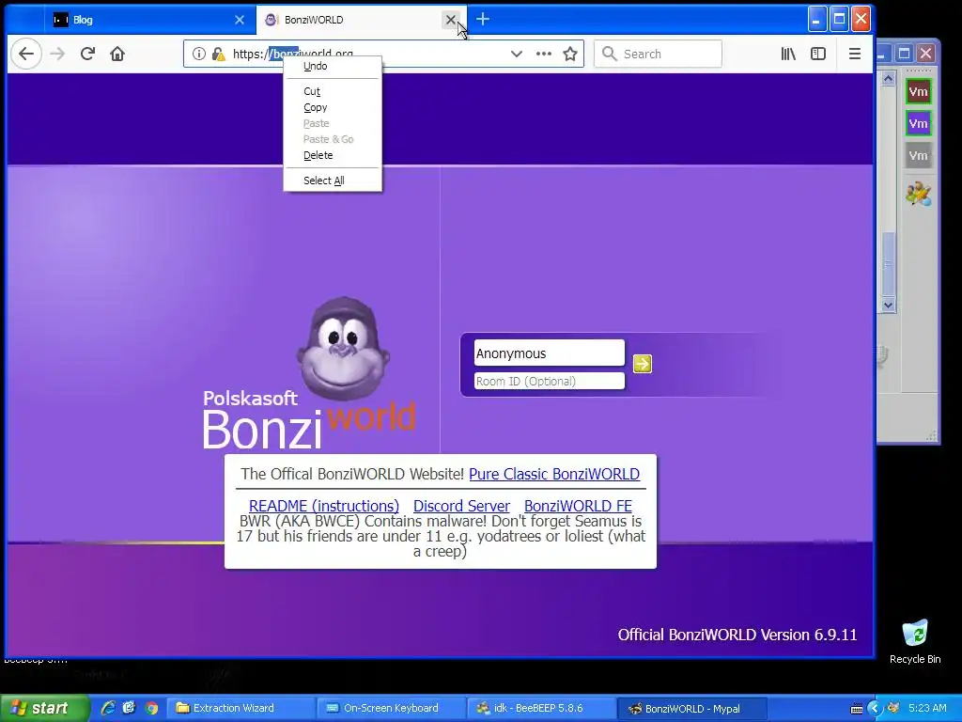The image size is (962, 722).
Task: Click the keyboard tray icon
Action: click(857, 709)
